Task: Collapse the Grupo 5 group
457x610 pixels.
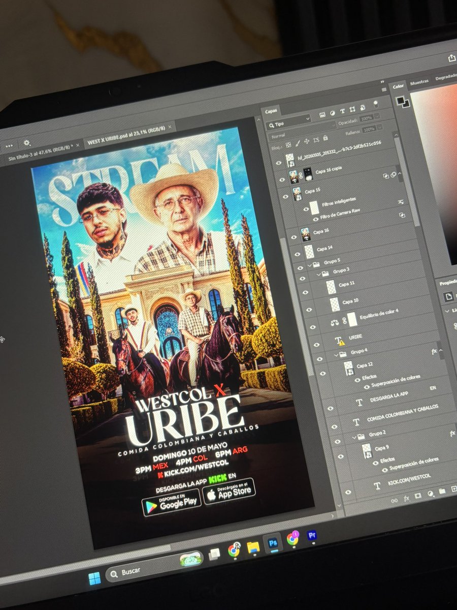Action: (x=310, y=265)
